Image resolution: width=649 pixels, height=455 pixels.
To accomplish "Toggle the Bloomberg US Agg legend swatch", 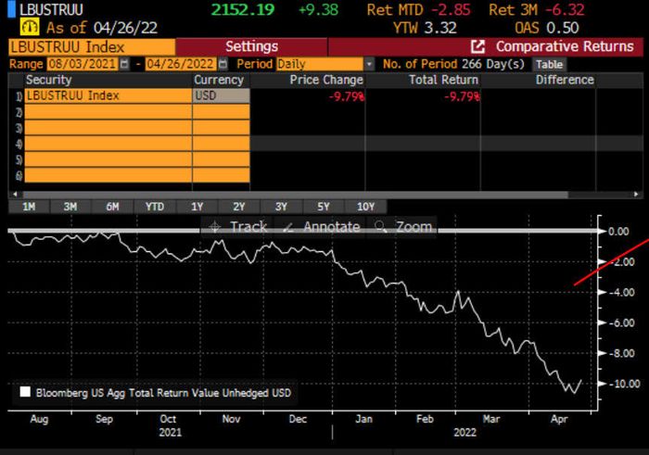I will (x=25, y=392).
